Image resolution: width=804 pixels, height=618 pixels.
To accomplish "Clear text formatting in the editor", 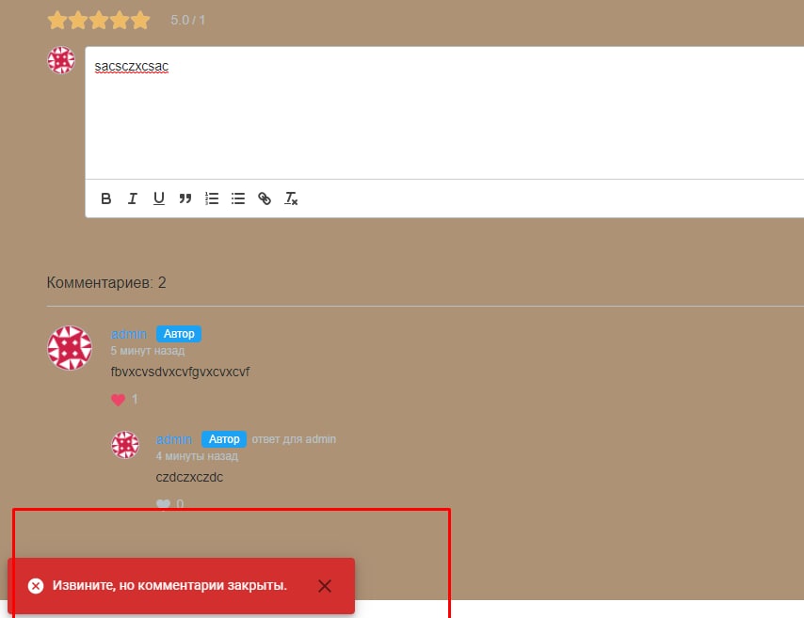I will [291, 198].
